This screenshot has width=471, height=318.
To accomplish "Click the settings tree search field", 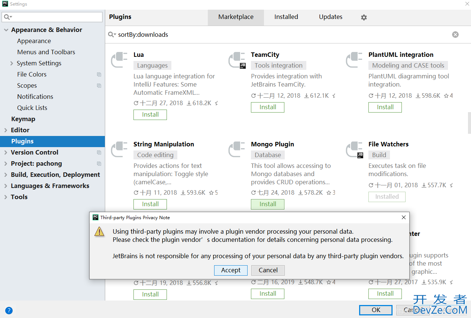I will pos(52,17).
